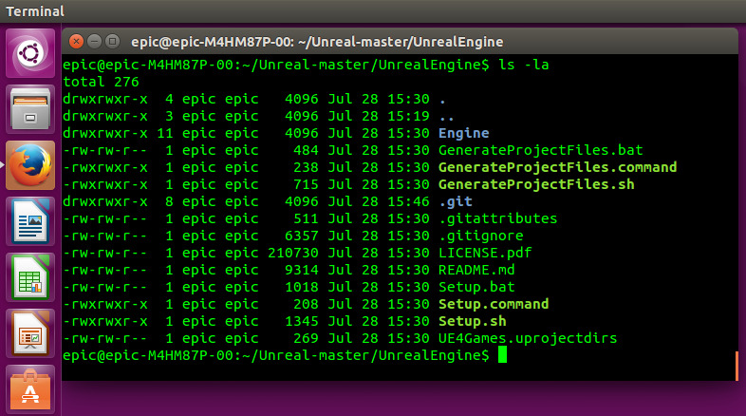Open the Ubuntu Dash home icon

30,53
